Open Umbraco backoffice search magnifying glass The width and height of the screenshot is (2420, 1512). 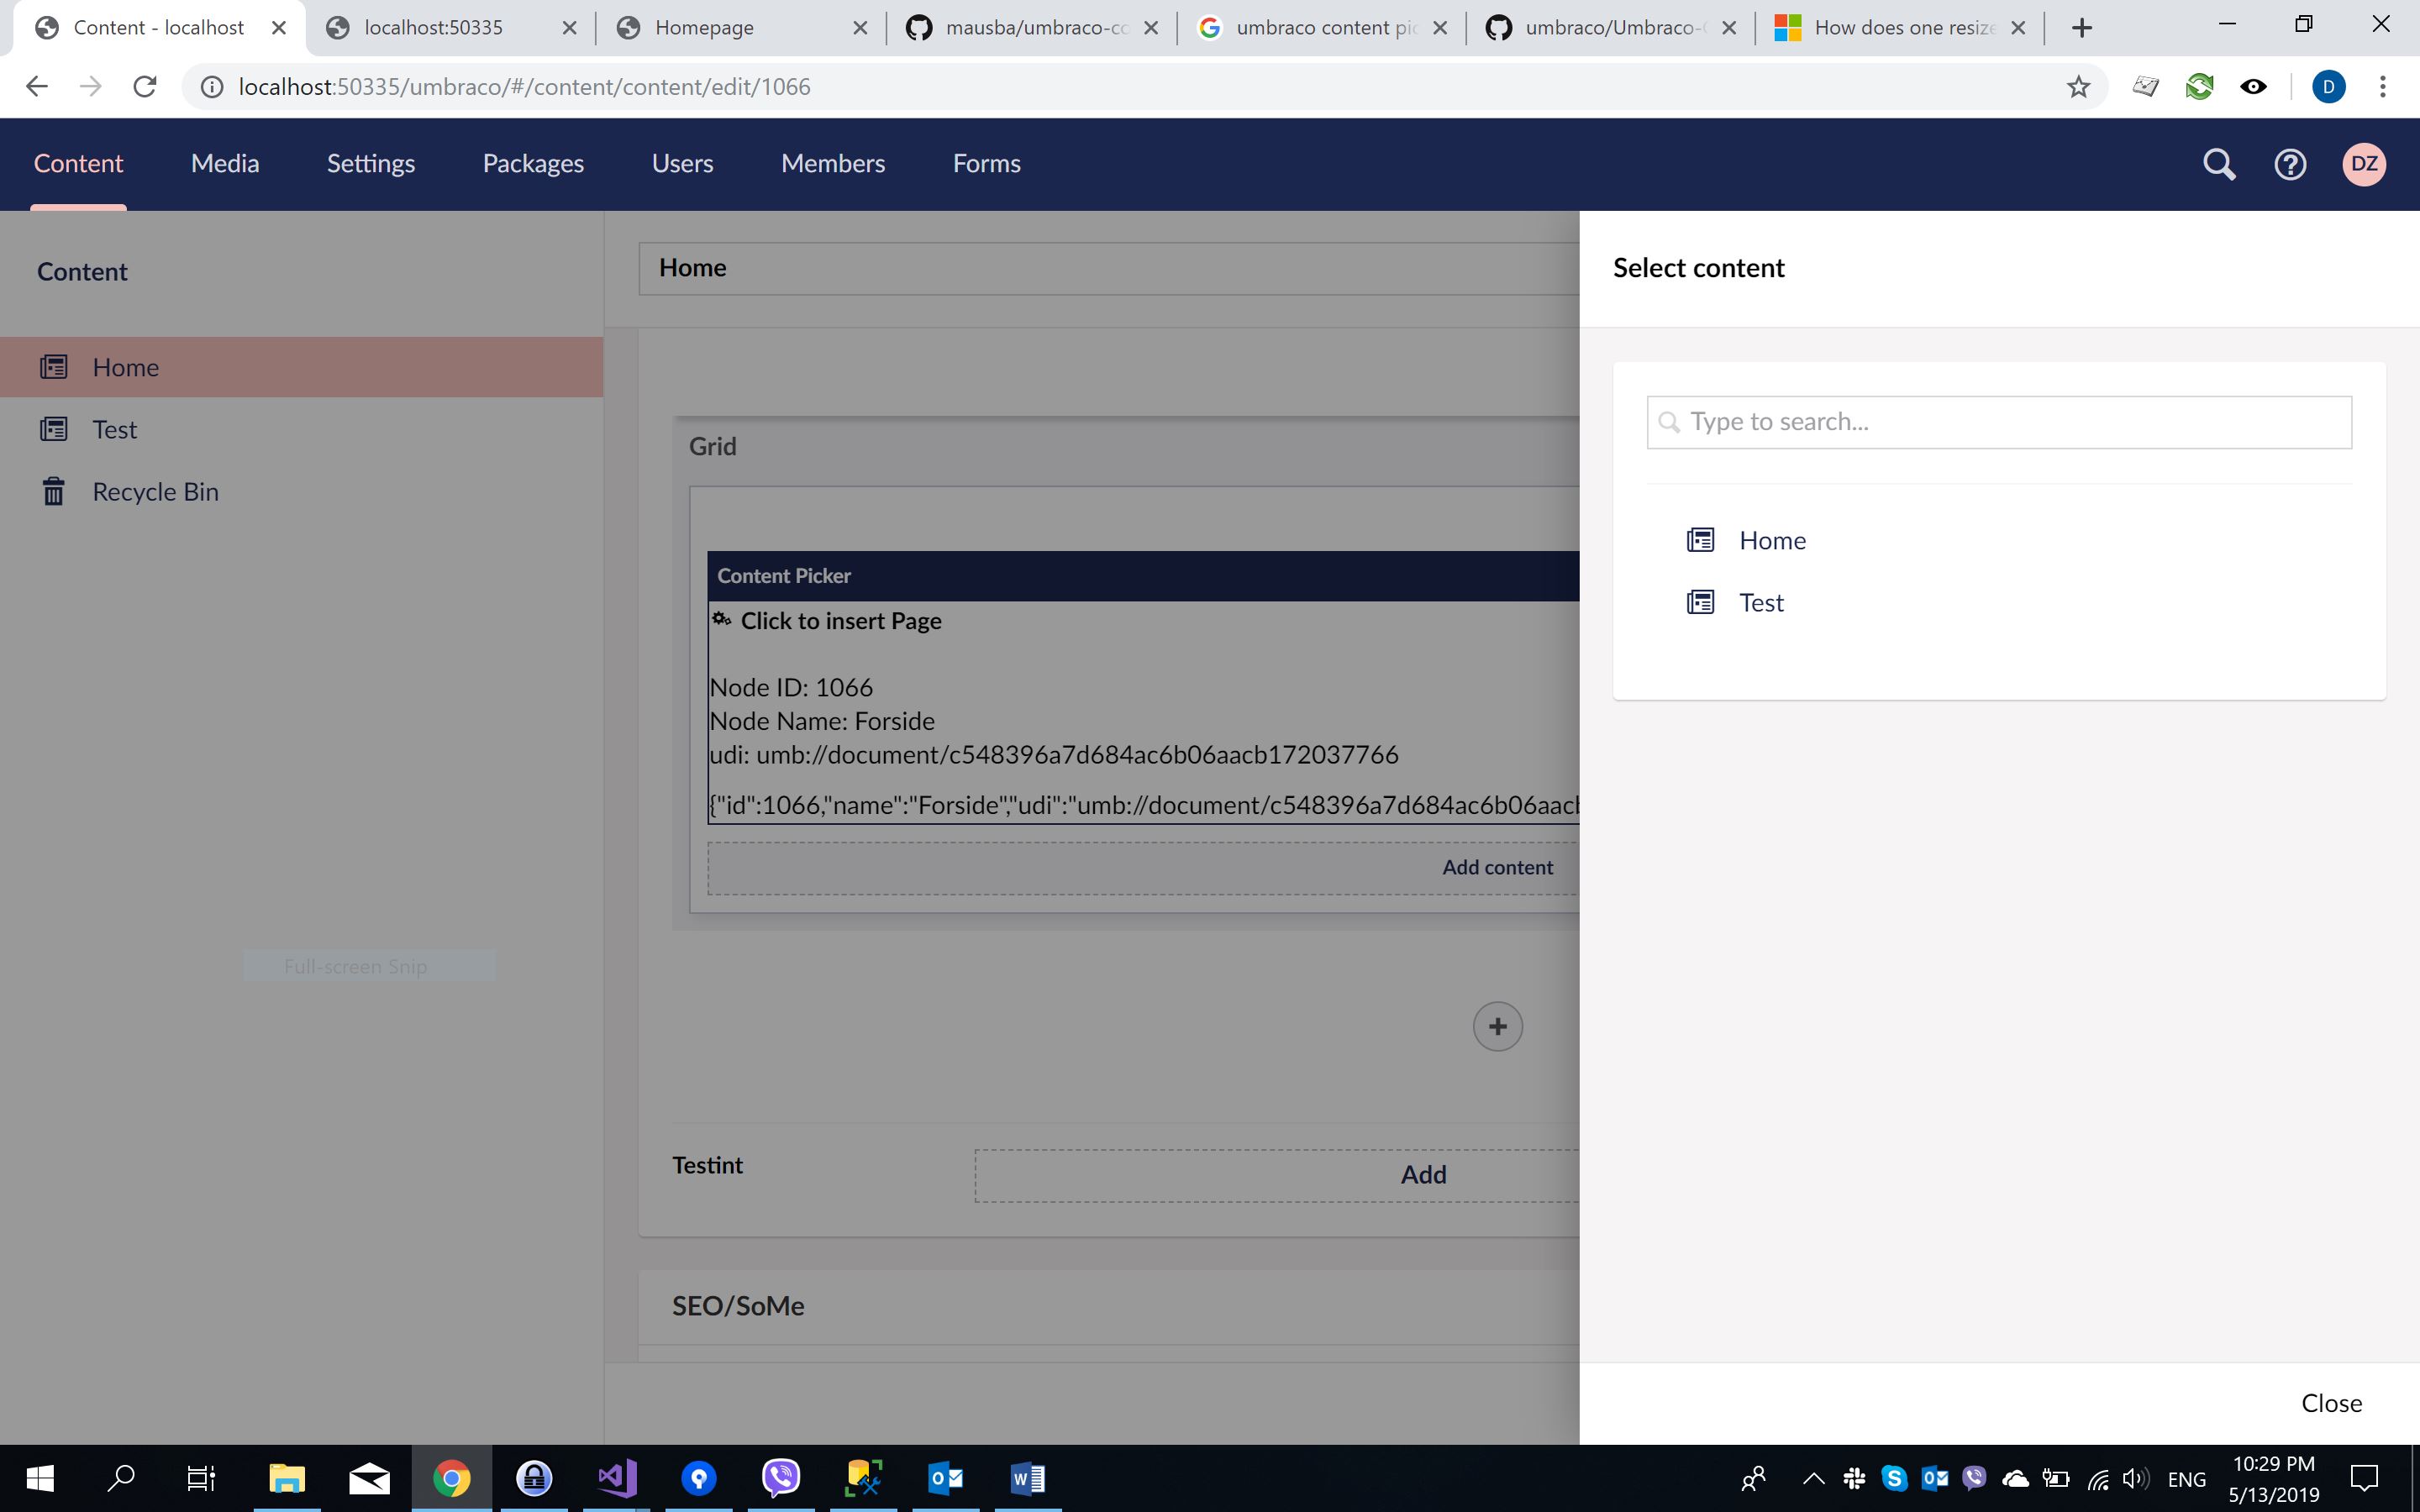[x=2217, y=163]
